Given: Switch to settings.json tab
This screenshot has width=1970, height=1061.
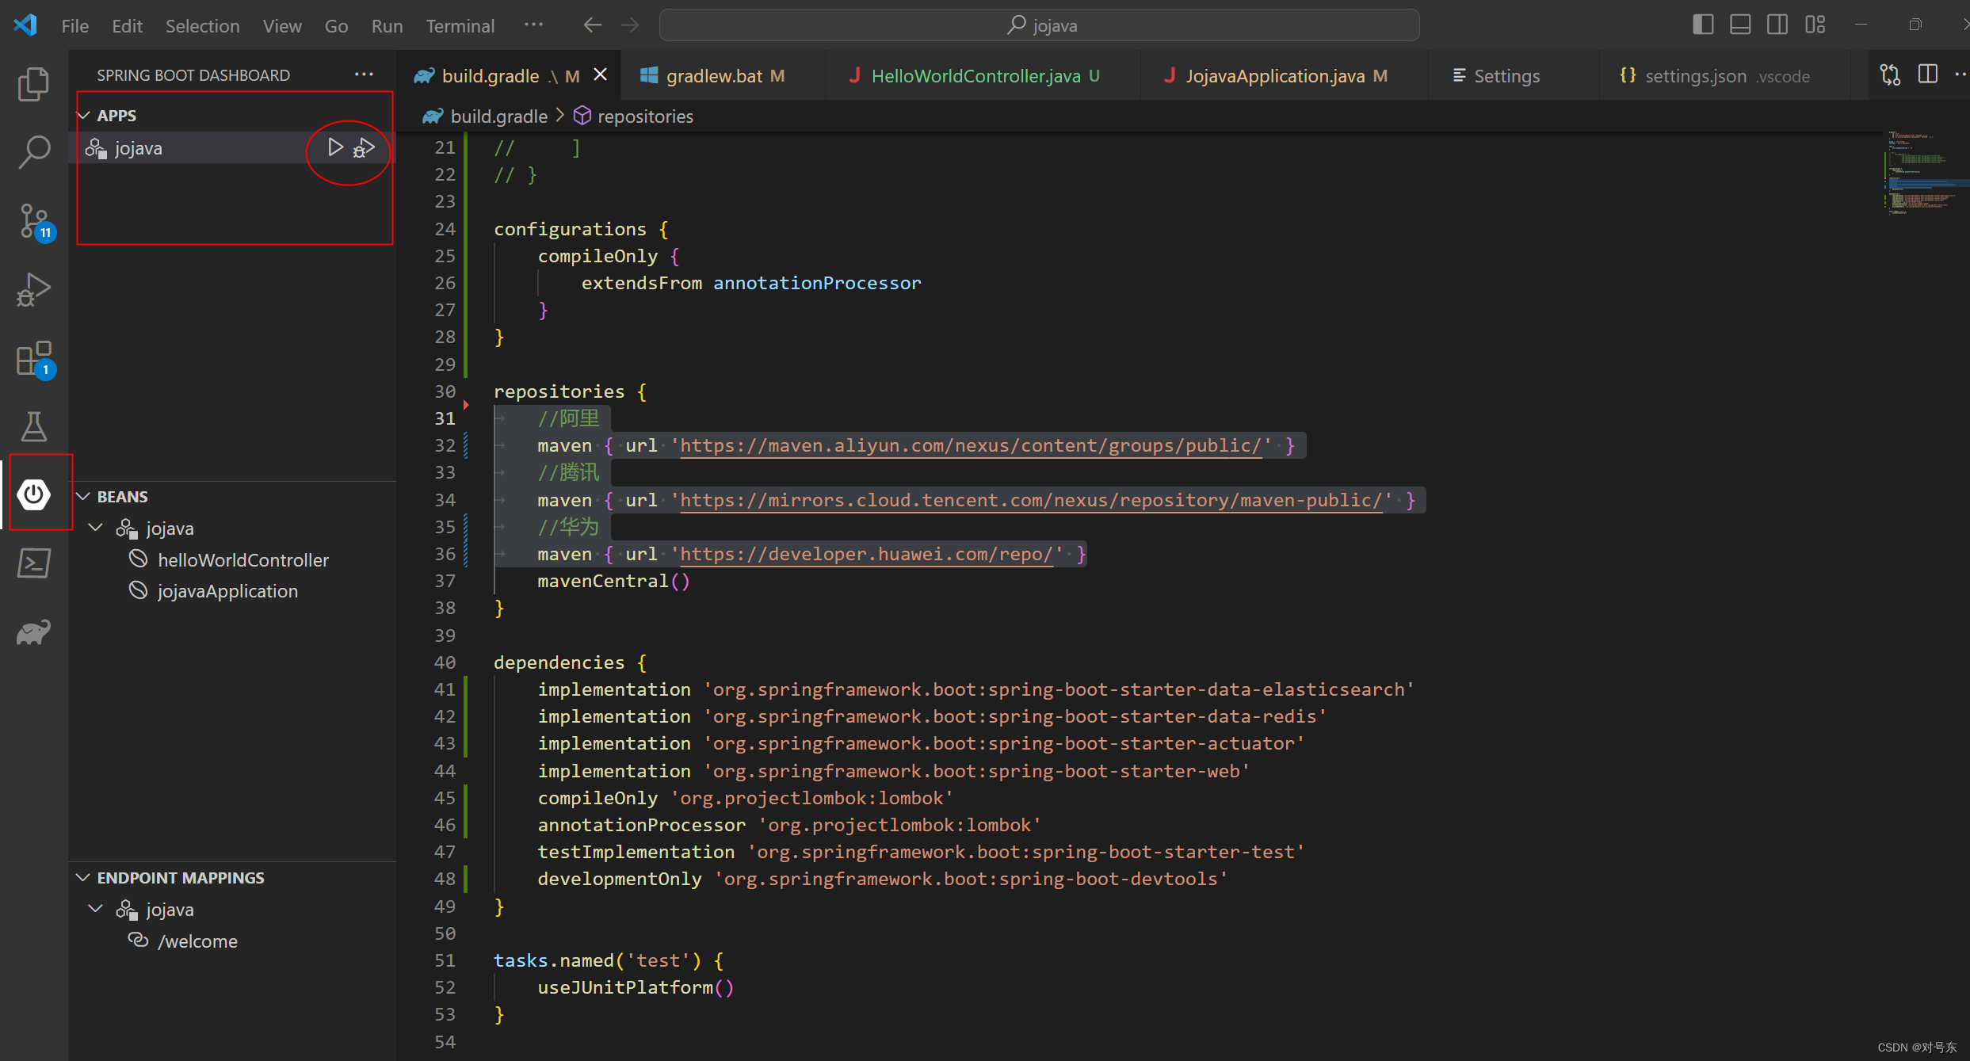Looking at the screenshot, I should click(x=1724, y=76).
